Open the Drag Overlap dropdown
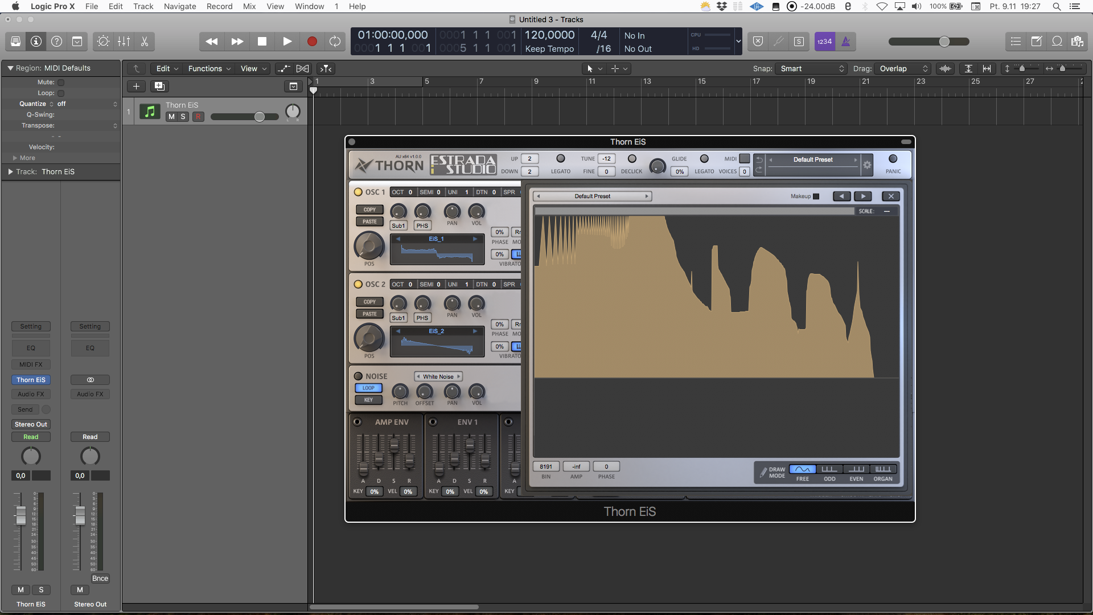 (903, 69)
